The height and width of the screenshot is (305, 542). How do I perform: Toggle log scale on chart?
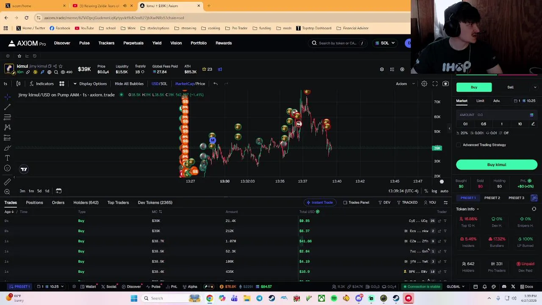(x=434, y=191)
